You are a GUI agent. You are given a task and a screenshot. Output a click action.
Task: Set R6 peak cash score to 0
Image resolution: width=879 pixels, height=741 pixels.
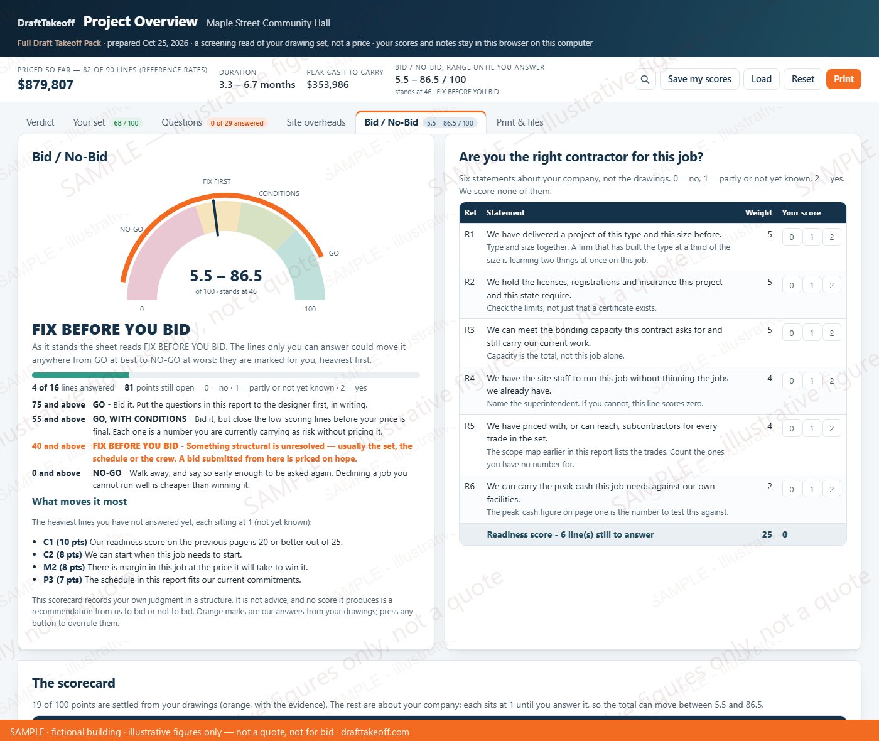click(792, 489)
